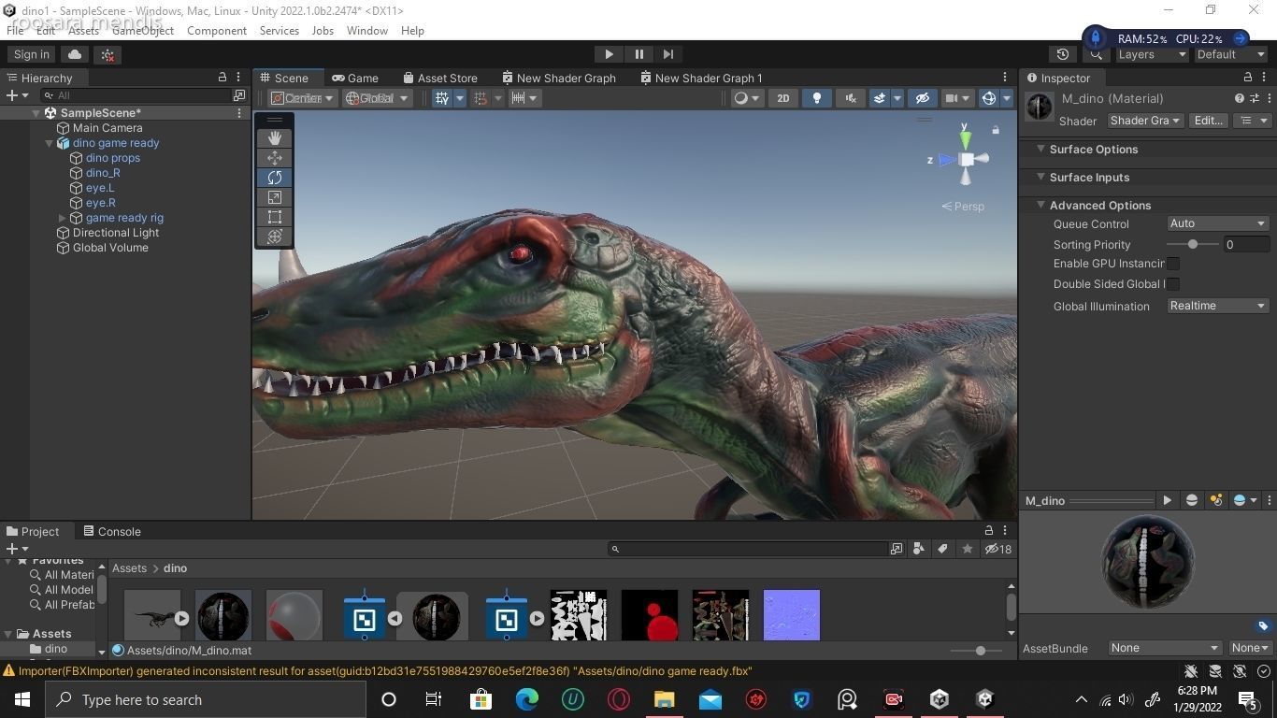Adjust the project icon size slider
The width and height of the screenshot is (1277, 718).
click(980, 650)
